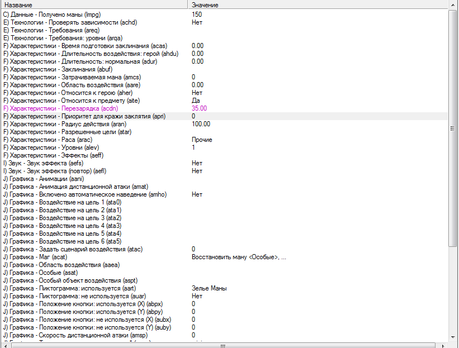This screenshot has height=348, width=459.
Task: Select row Приоритет для кражи заклятия (apri)
Action: click(225, 116)
